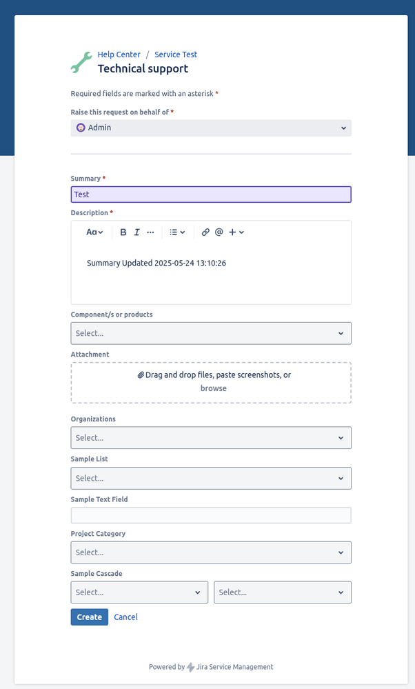Open the Service Test breadcrumb link
The image size is (415, 689).
[176, 54]
